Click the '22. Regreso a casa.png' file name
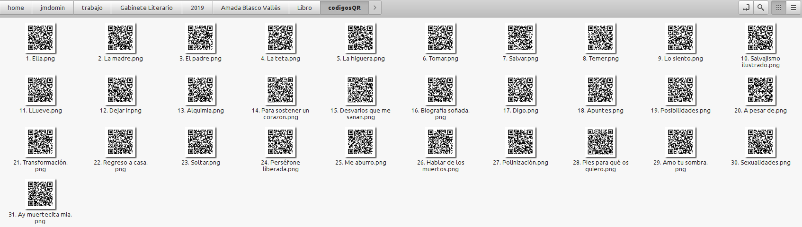This screenshot has width=802, height=227. (x=120, y=166)
